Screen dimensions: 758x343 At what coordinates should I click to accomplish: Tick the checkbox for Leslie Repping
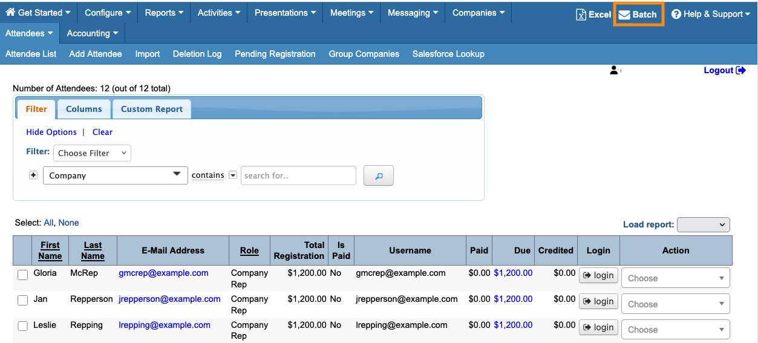click(23, 326)
